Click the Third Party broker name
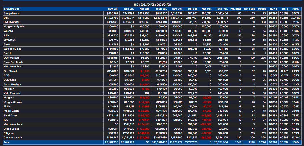 (x=10, y=116)
